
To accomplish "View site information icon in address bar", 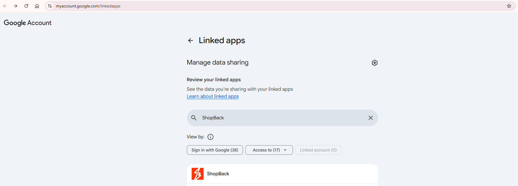I will pos(50,6).
